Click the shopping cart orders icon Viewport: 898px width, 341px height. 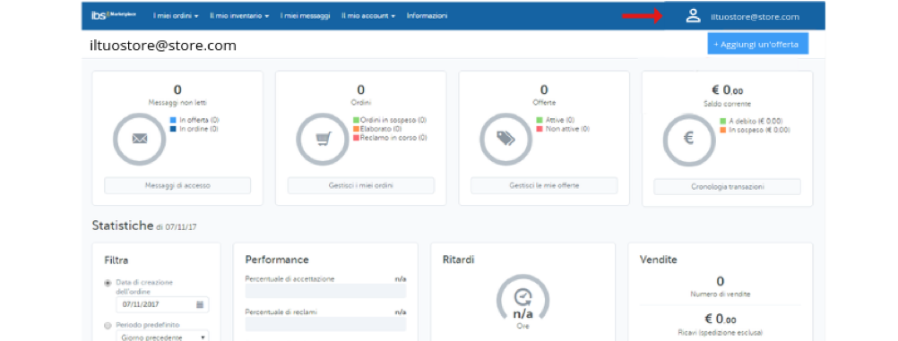(323, 139)
